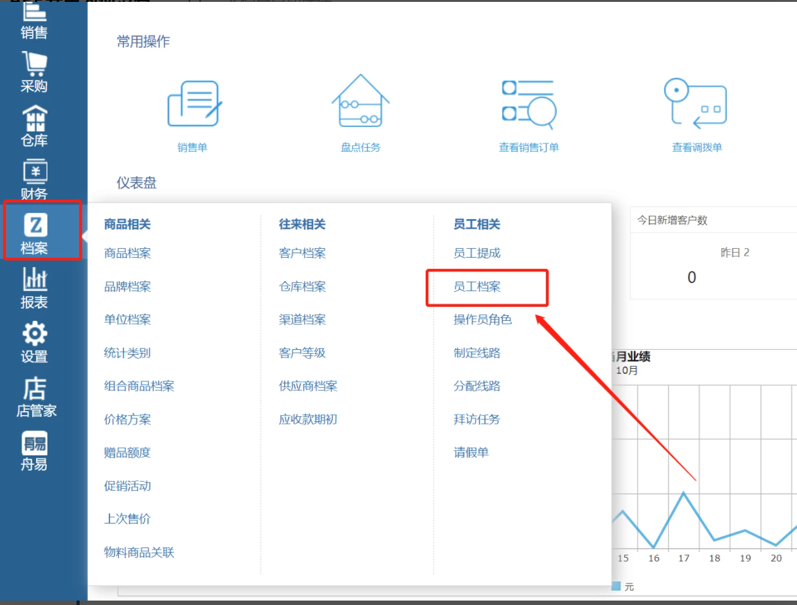Click the 盘点任务 house icon
Image resolution: width=797 pixels, height=605 pixels.
[361, 101]
